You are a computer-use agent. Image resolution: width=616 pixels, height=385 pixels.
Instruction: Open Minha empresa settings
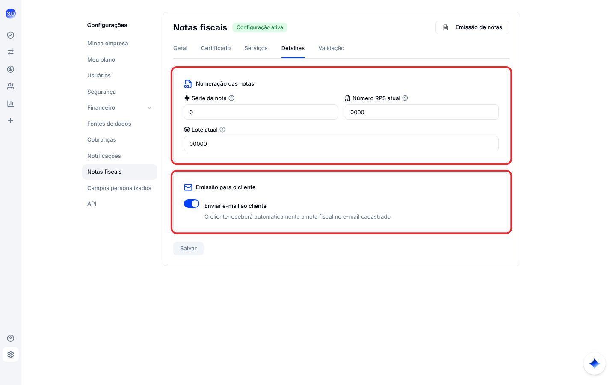point(120,44)
